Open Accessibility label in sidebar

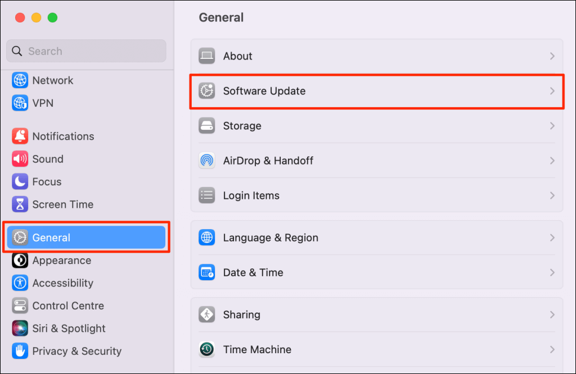pyautogui.click(x=63, y=283)
